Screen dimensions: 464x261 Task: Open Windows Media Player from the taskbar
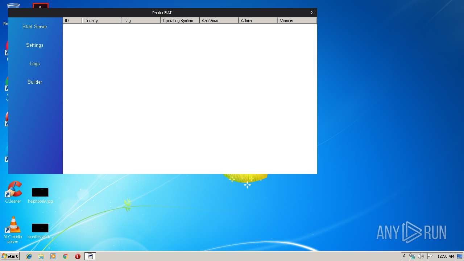coord(53,256)
